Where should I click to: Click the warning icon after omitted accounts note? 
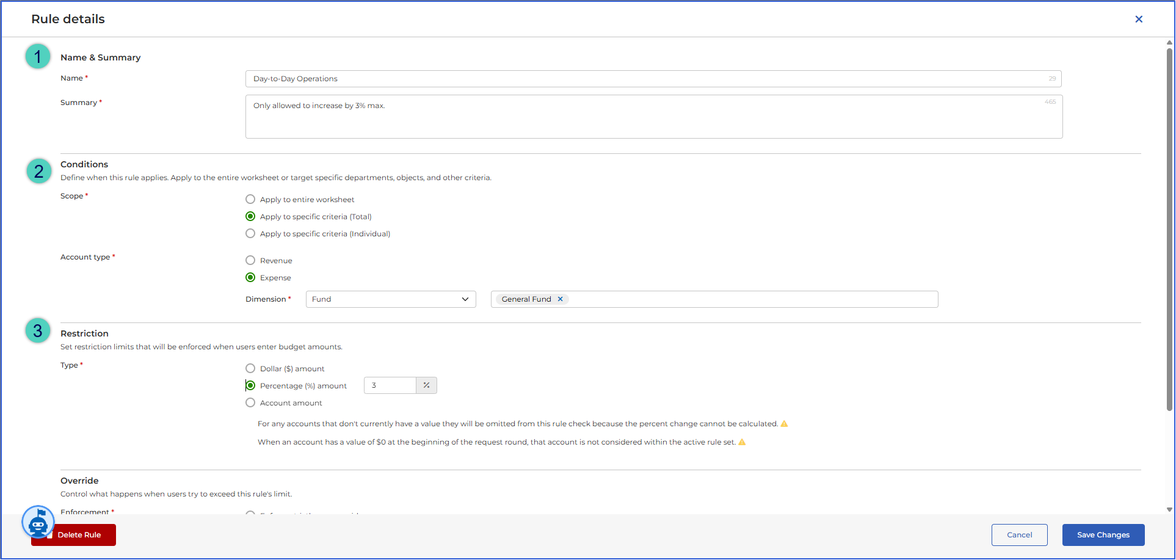pos(785,424)
